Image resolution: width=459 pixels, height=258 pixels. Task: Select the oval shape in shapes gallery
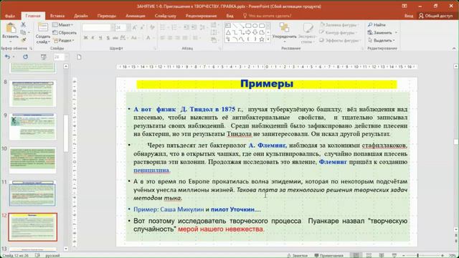[x=255, y=26]
